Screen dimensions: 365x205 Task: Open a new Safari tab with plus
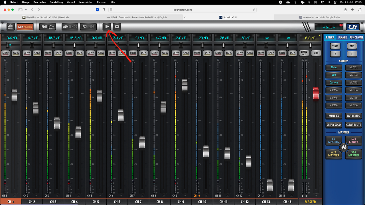(x=352, y=9)
